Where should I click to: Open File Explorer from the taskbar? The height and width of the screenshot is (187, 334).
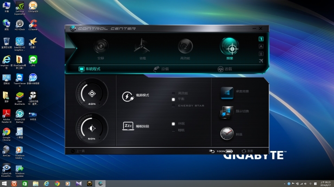[35, 184]
